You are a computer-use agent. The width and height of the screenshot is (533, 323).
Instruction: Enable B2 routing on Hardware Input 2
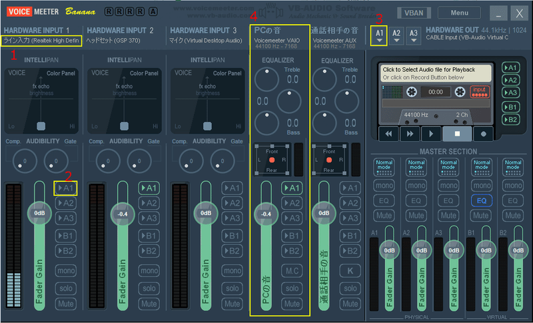(x=149, y=251)
